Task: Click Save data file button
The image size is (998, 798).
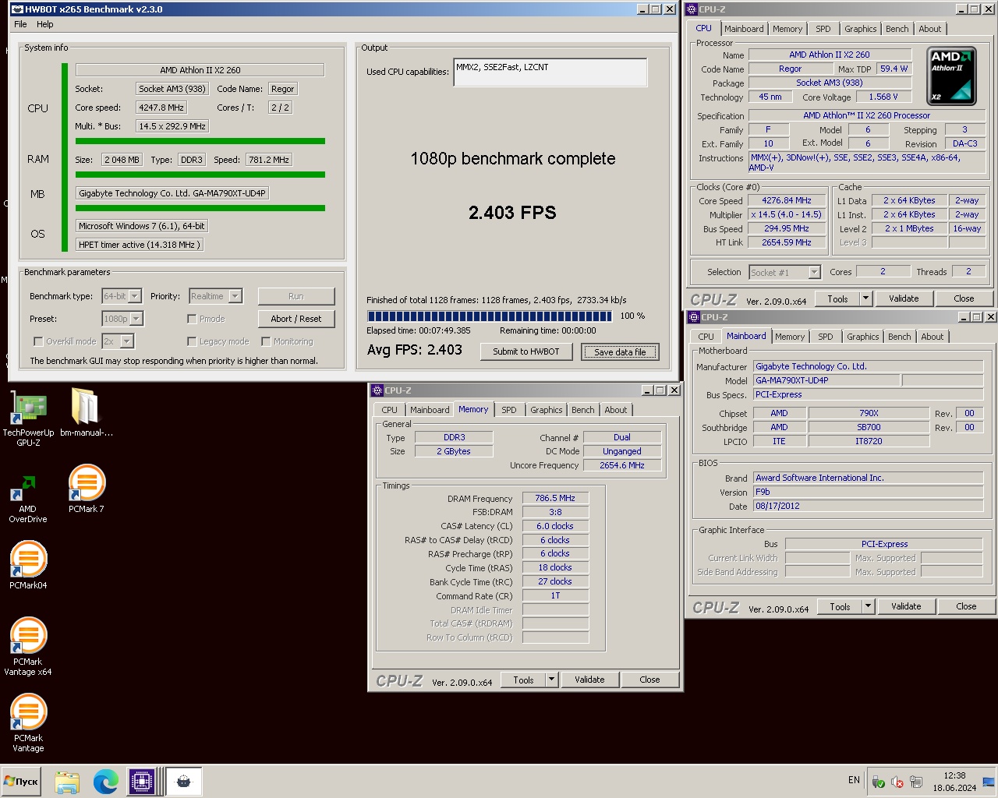Action: coord(620,352)
